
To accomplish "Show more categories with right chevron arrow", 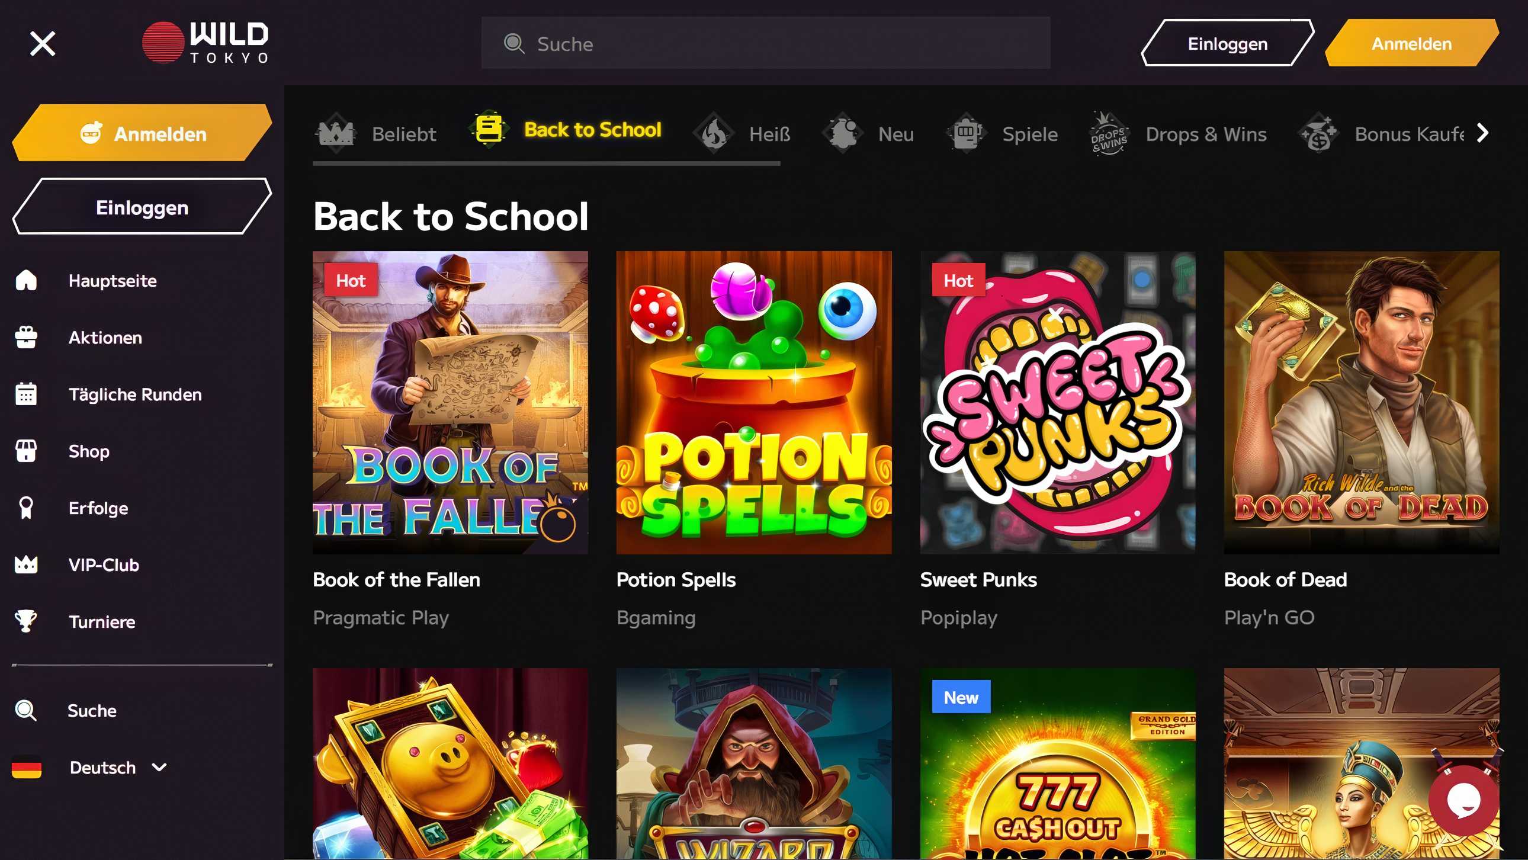I will pos(1483,133).
